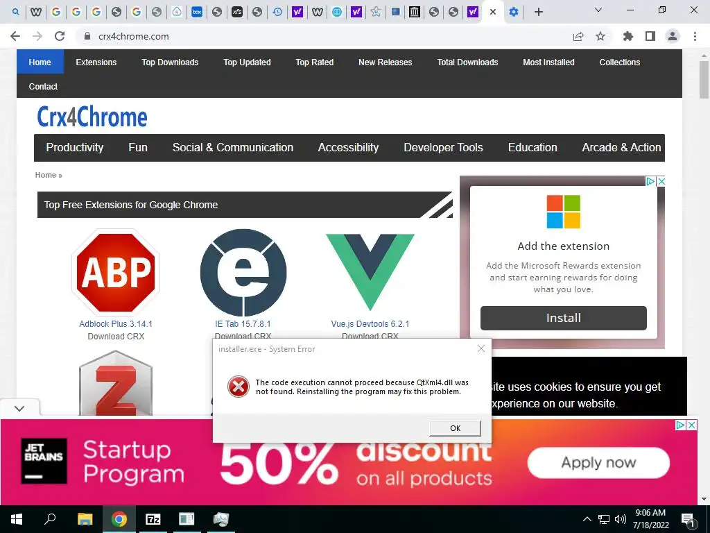Open the volume control in tray

tap(621, 519)
